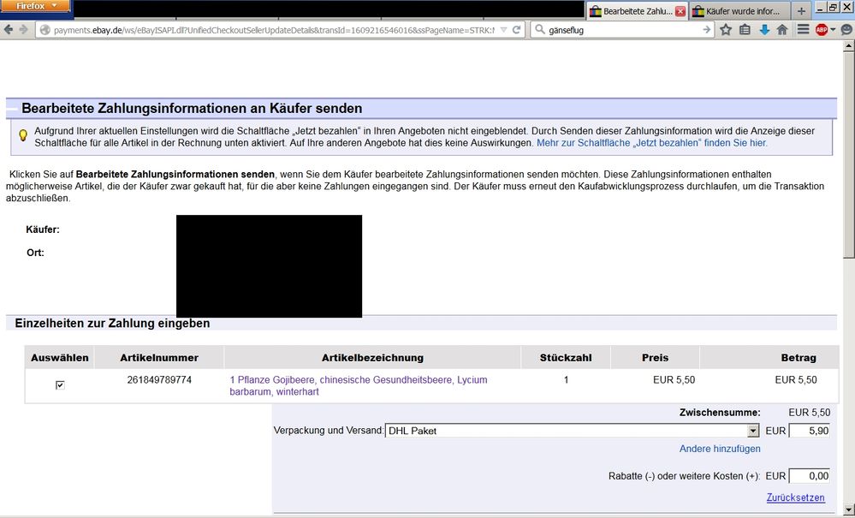The height and width of the screenshot is (518, 855).
Task: Click the browser back arrow button
Action: [x=9, y=30]
